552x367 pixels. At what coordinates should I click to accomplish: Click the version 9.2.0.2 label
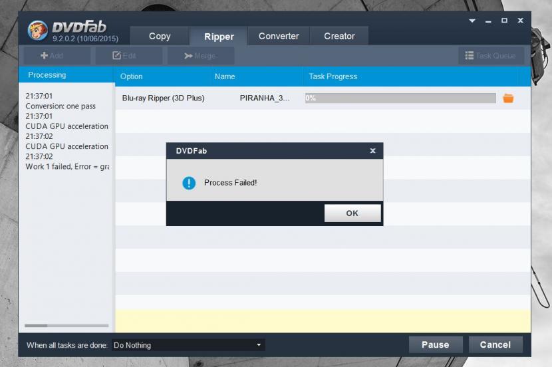[86, 39]
